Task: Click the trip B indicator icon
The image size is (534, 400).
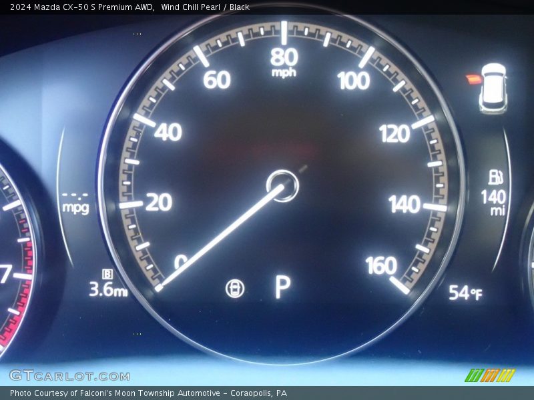Action: point(107,274)
